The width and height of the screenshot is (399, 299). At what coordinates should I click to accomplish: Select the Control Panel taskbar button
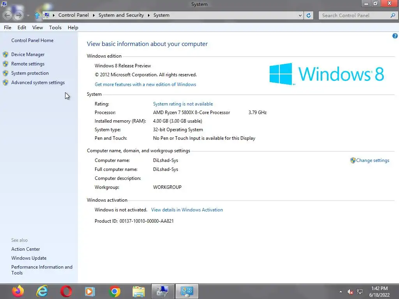coord(187,291)
